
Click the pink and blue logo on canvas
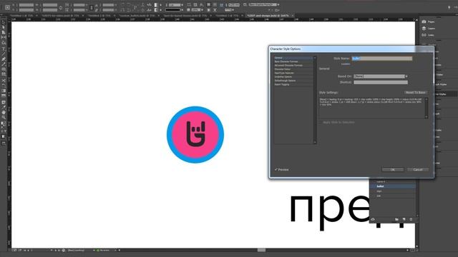(195, 135)
